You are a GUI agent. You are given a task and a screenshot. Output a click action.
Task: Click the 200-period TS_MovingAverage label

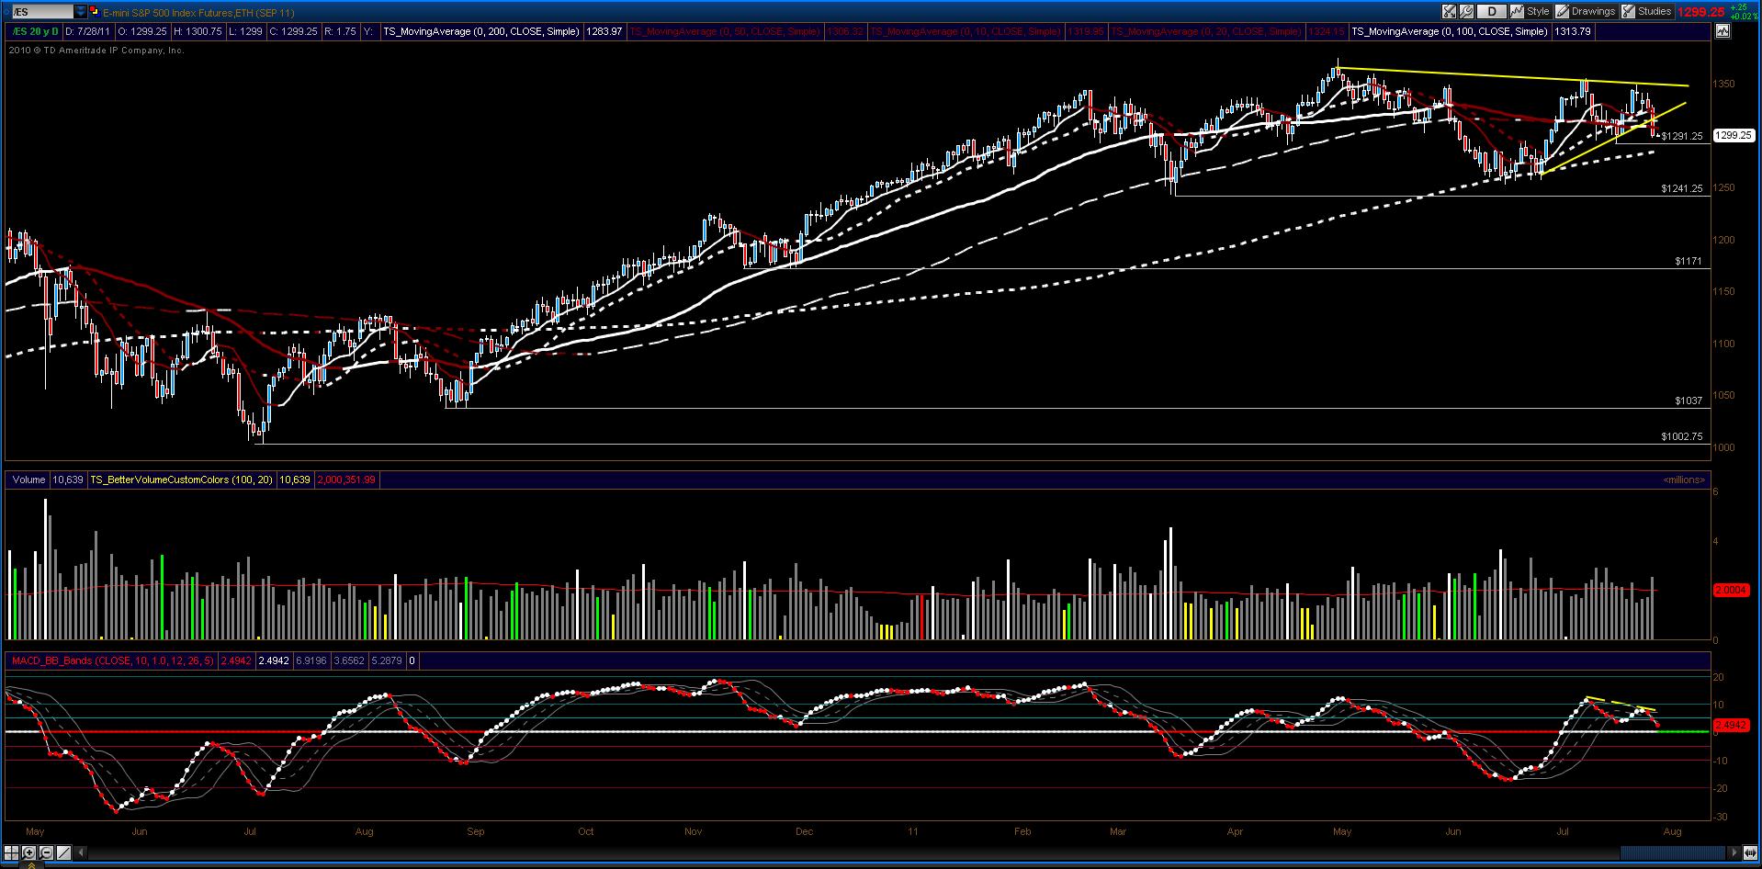click(481, 31)
